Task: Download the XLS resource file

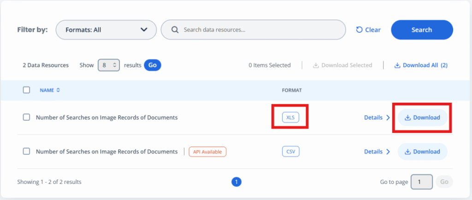Action: [x=422, y=118]
